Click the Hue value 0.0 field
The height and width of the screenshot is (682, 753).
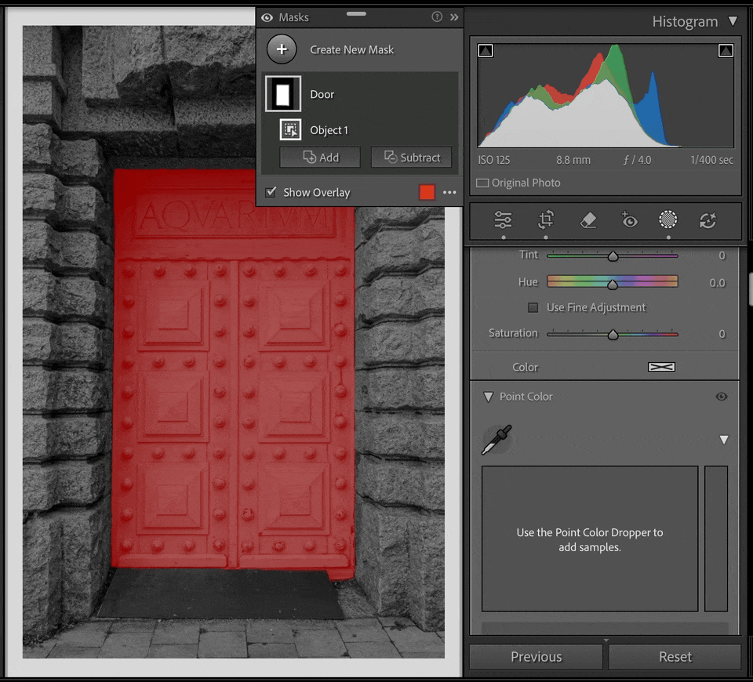pos(717,283)
